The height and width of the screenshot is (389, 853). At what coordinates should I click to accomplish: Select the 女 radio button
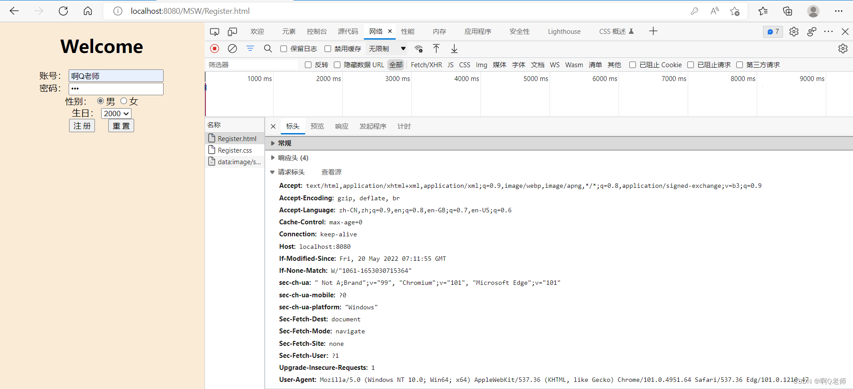[x=124, y=101]
